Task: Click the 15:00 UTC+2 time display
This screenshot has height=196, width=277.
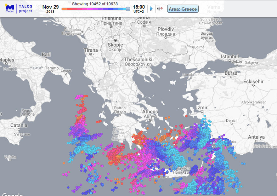Action: [139, 9]
